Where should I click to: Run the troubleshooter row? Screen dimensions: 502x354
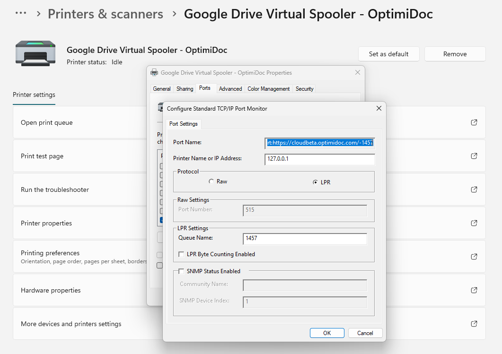click(249, 190)
